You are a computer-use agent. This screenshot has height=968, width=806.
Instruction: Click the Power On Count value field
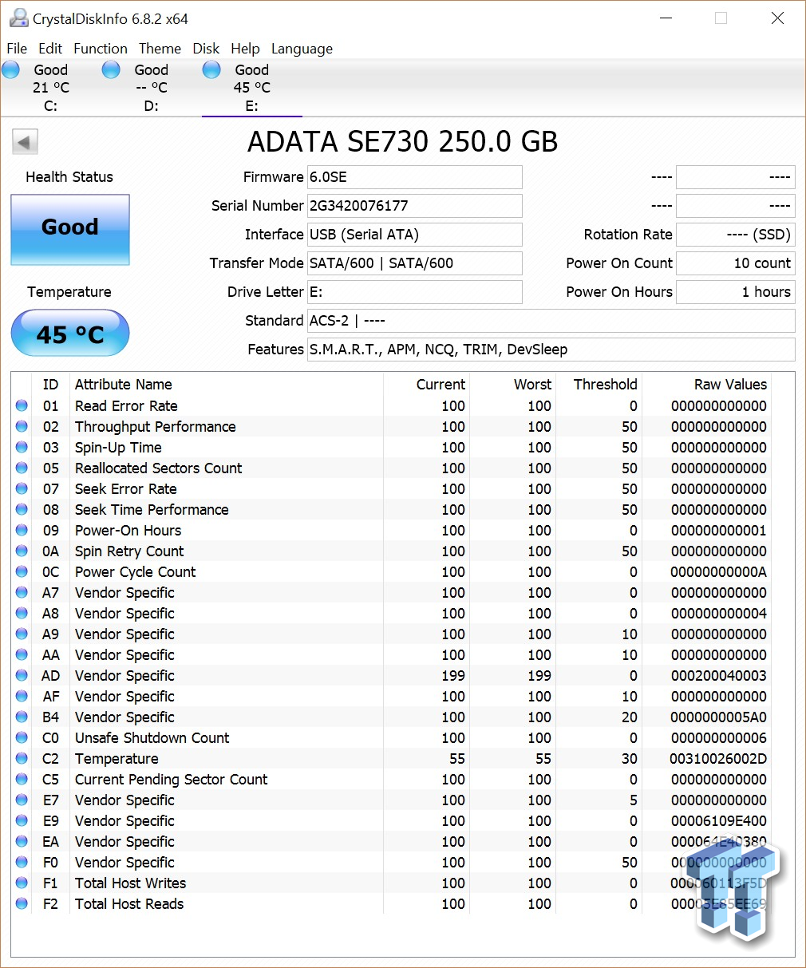[736, 263]
